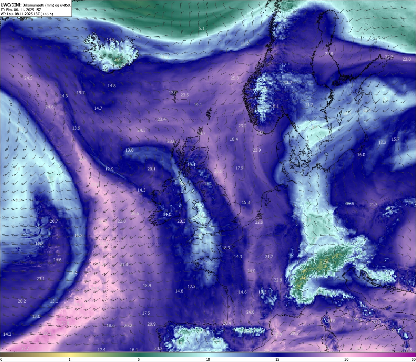Click the 26.9 value on the map

point(218,171)
